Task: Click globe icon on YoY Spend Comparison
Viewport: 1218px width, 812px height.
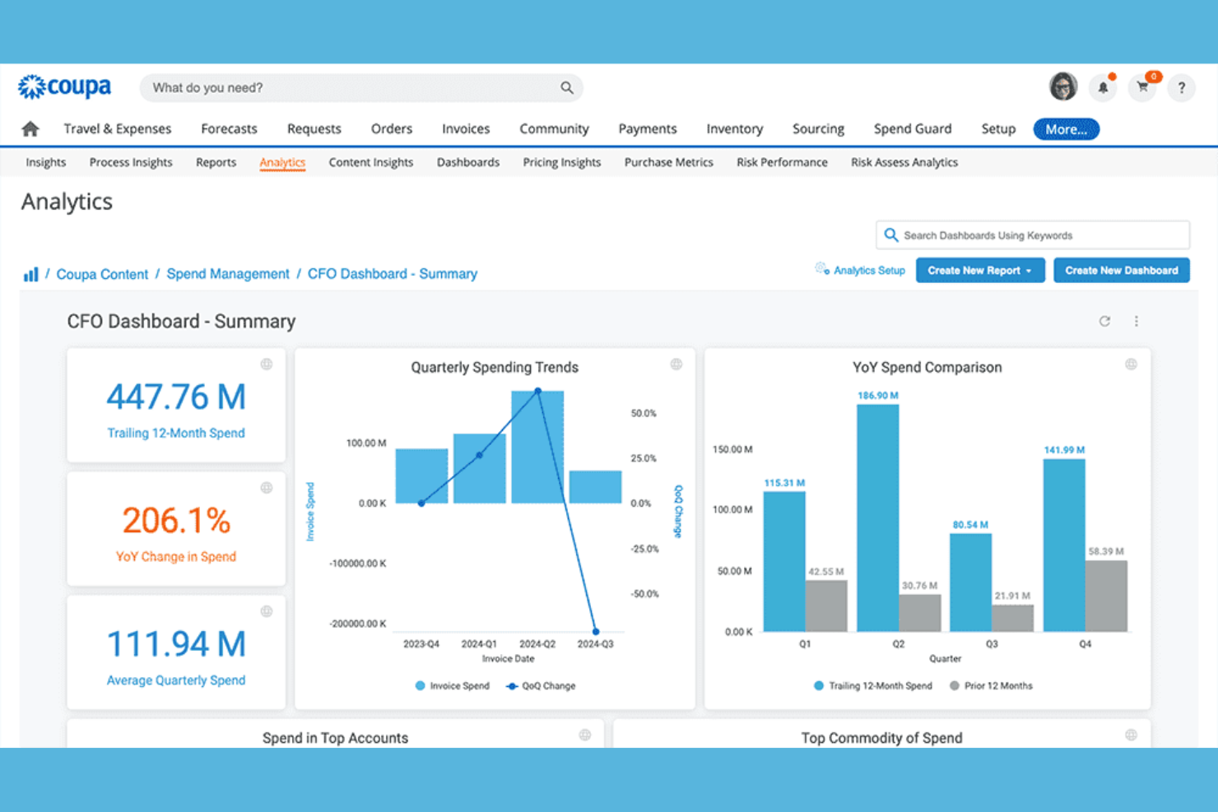Action: pos(1132,364)
